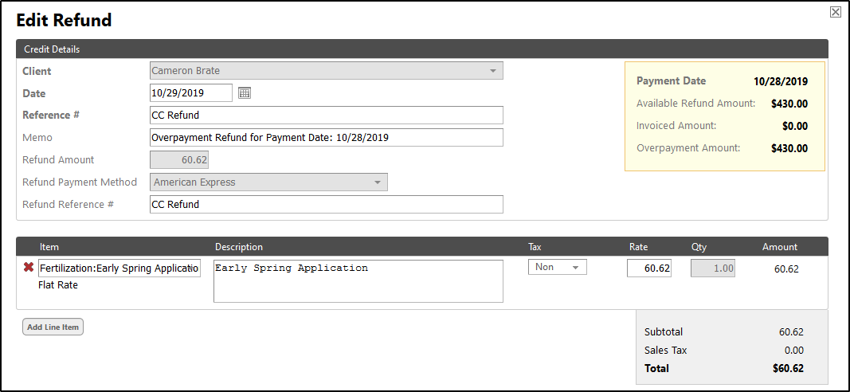The image size is (850, 392).
Task: Open the calendar date picker icon
Action: [x=245, y=93]
